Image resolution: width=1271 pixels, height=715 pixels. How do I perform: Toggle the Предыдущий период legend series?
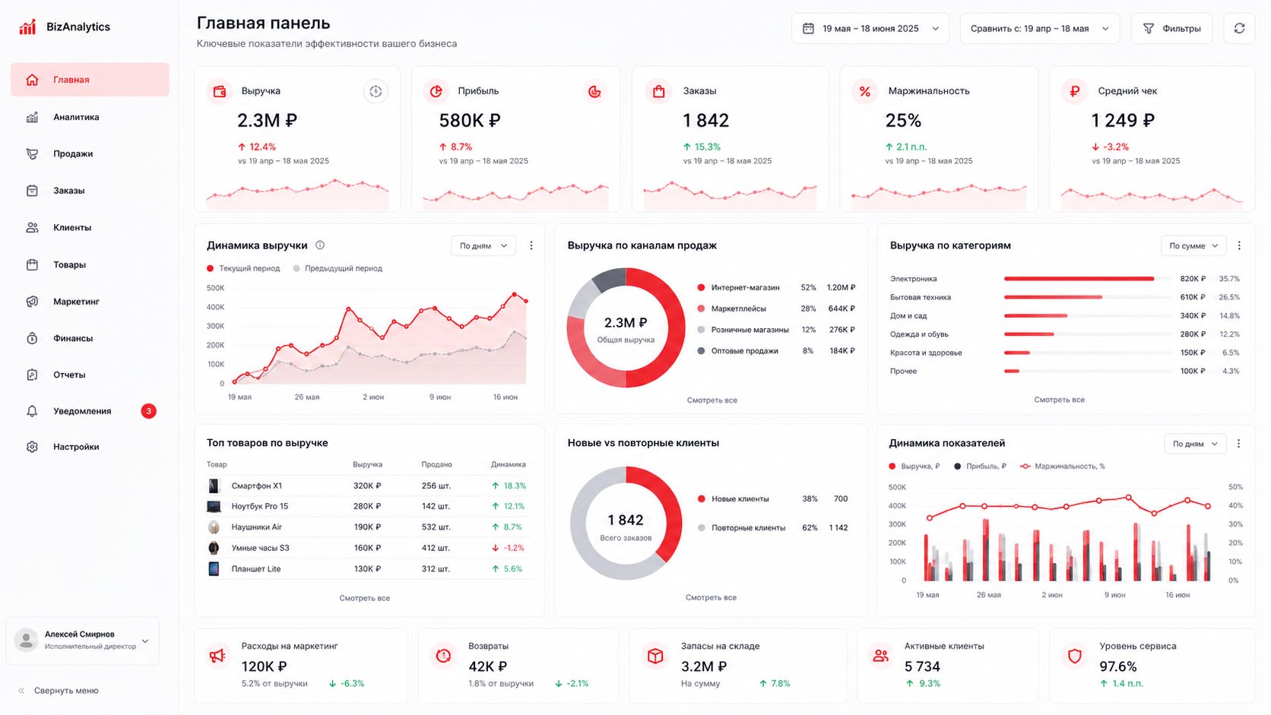click(338, 268)
